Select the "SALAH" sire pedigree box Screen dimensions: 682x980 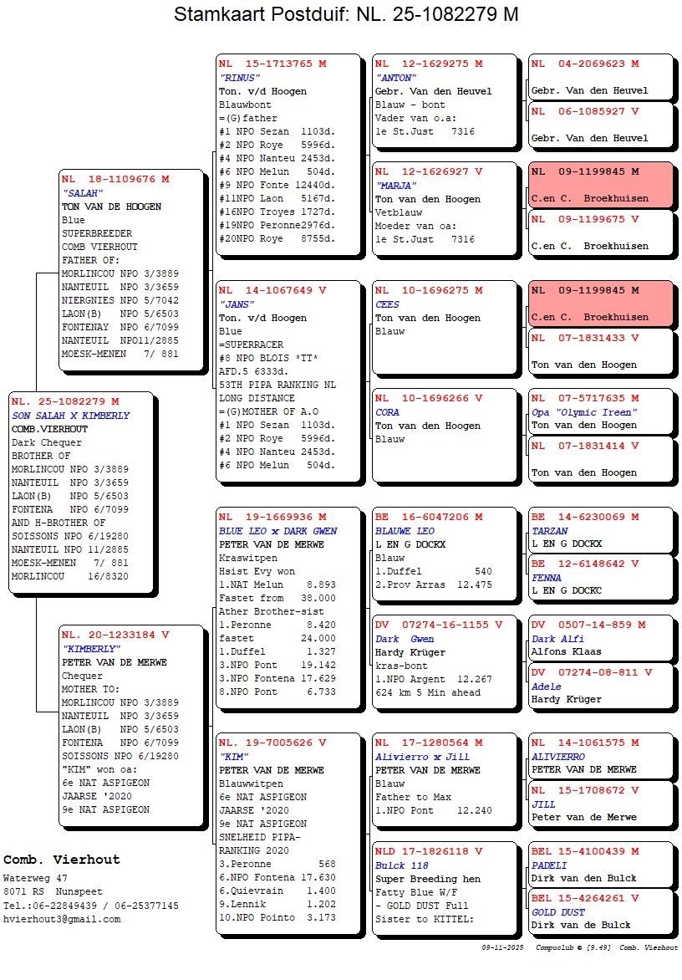pyautogui.click(x=131, y=268)
